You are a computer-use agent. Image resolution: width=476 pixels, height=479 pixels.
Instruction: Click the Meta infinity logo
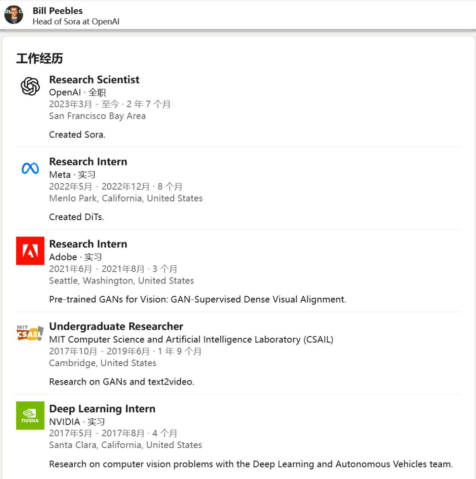tap(30, 168)
